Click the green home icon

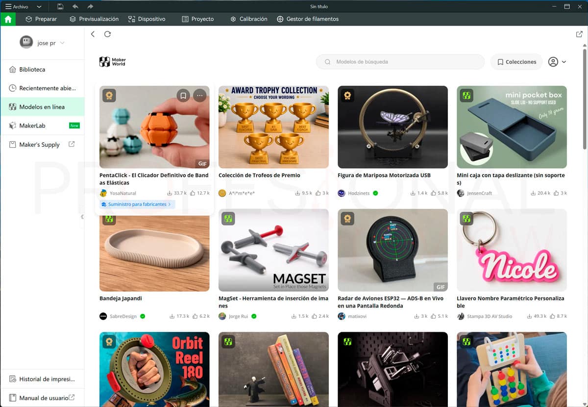(8, 19)
